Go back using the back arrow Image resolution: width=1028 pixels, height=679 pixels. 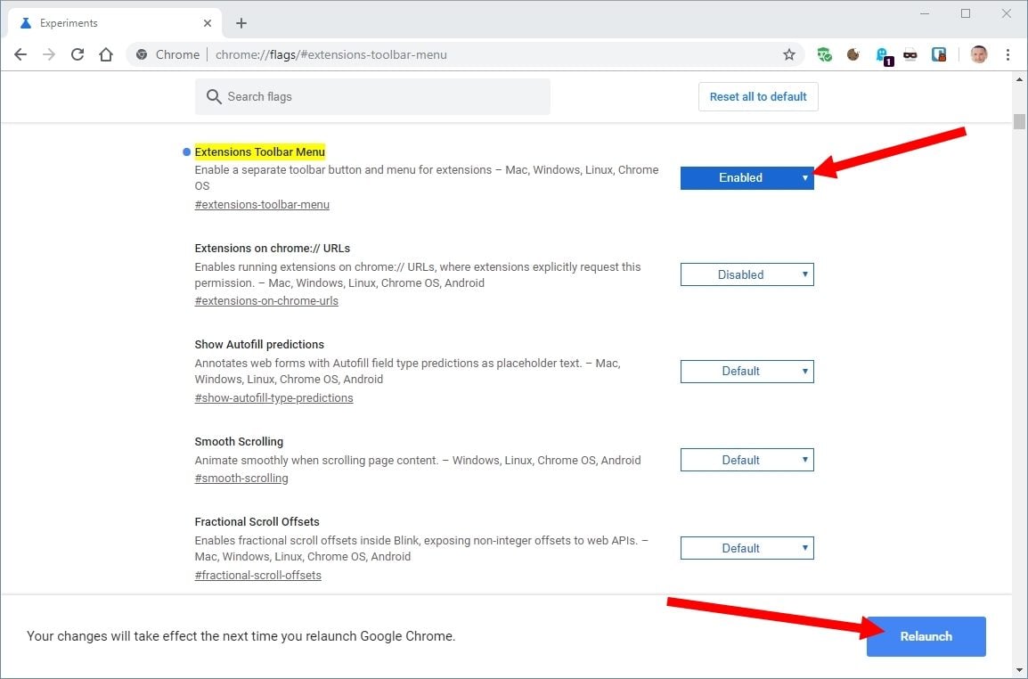tap(20, 54)
